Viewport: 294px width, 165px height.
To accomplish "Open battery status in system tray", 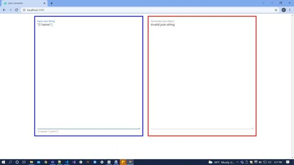I will [260, 162].
